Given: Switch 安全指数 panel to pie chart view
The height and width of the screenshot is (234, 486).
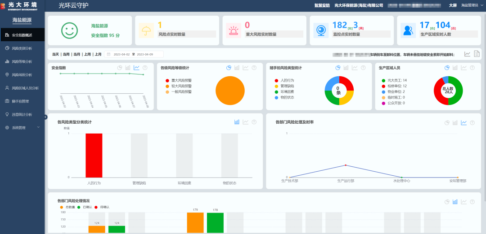Looking at the screenshot, I should [x=120, y=68].
